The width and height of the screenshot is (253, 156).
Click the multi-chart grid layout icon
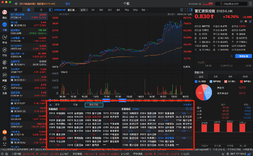pos(182,10)
